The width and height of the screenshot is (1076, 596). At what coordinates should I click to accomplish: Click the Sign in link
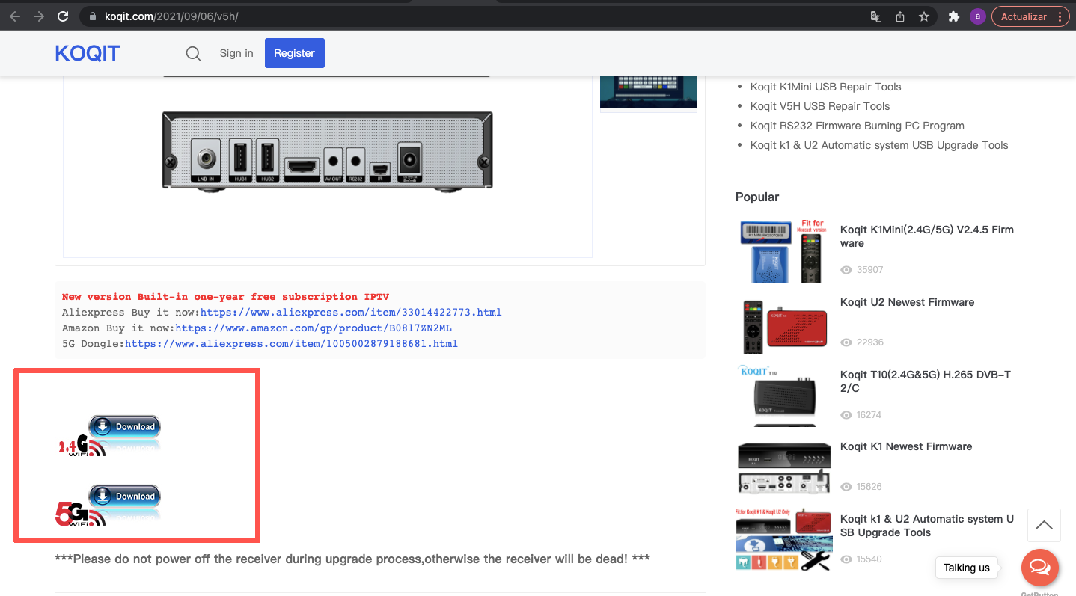(x=236, y=53)
